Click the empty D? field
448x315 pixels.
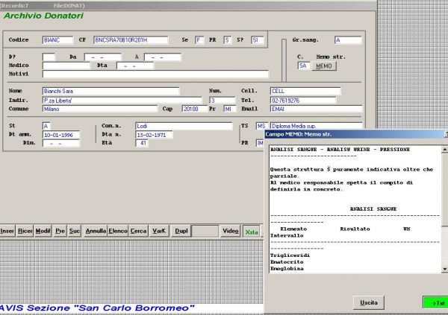49,57
